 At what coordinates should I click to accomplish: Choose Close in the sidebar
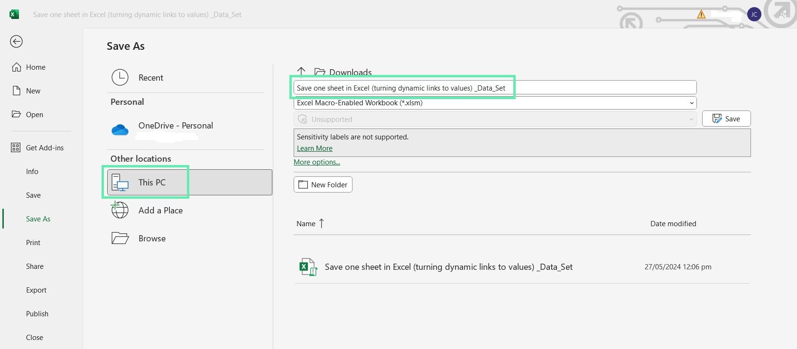[x=35, y=338]
